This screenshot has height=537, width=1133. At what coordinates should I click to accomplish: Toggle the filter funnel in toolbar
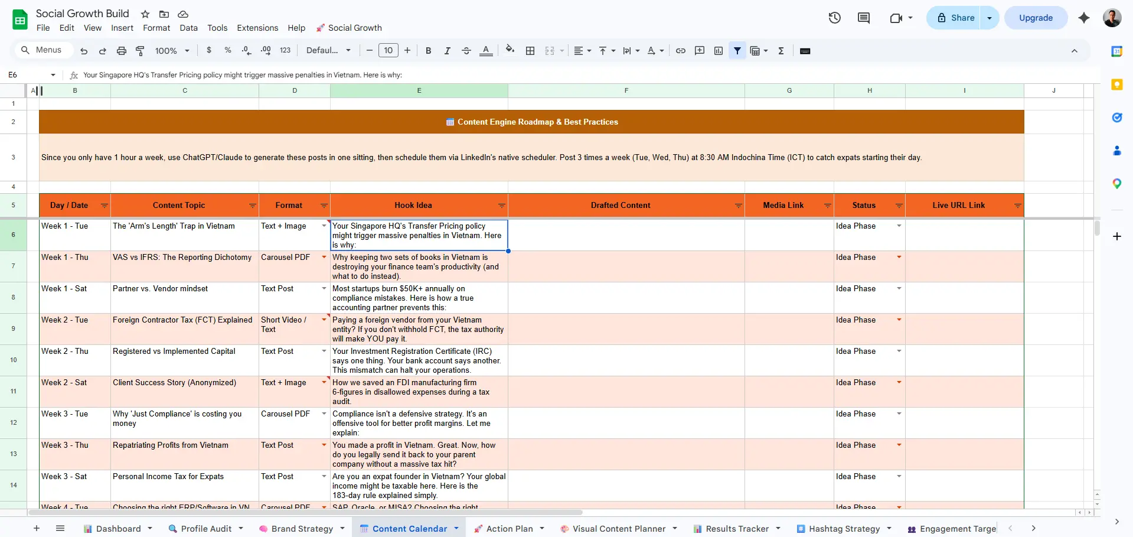click(737, 51)
